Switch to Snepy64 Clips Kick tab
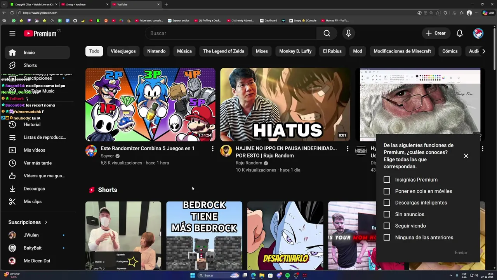 (33, 4)
